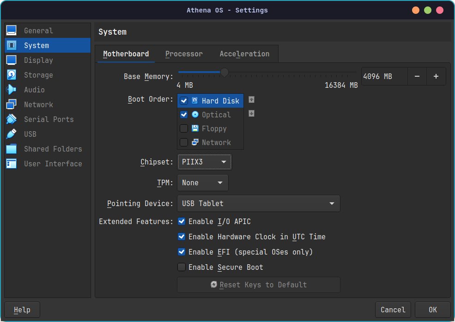Close window with red button
Image resolution: width=455 pixels, height=322 pixels.
click(440, 10)
